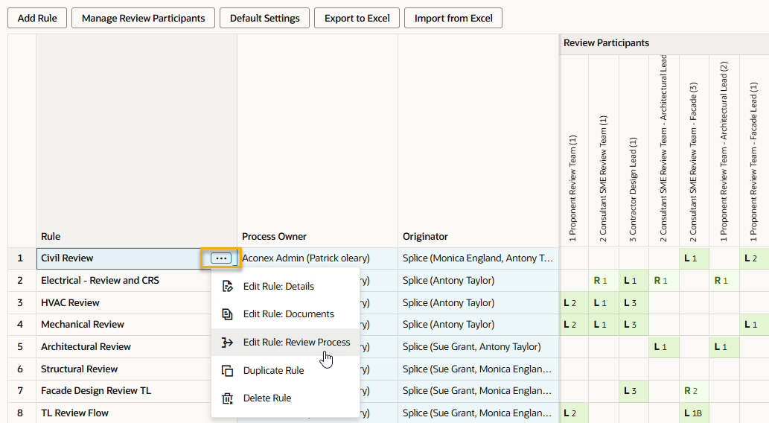The image size is (769, 423).
Task: Choose Duplicate Rule from context menu
Action: (x=273, y=371)
